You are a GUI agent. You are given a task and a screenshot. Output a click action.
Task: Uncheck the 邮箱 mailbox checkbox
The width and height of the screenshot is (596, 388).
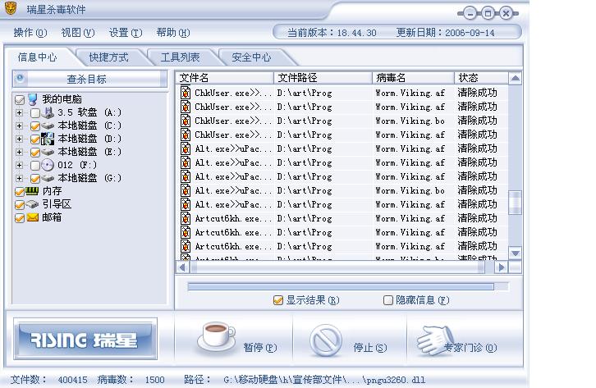pos(20,218)
